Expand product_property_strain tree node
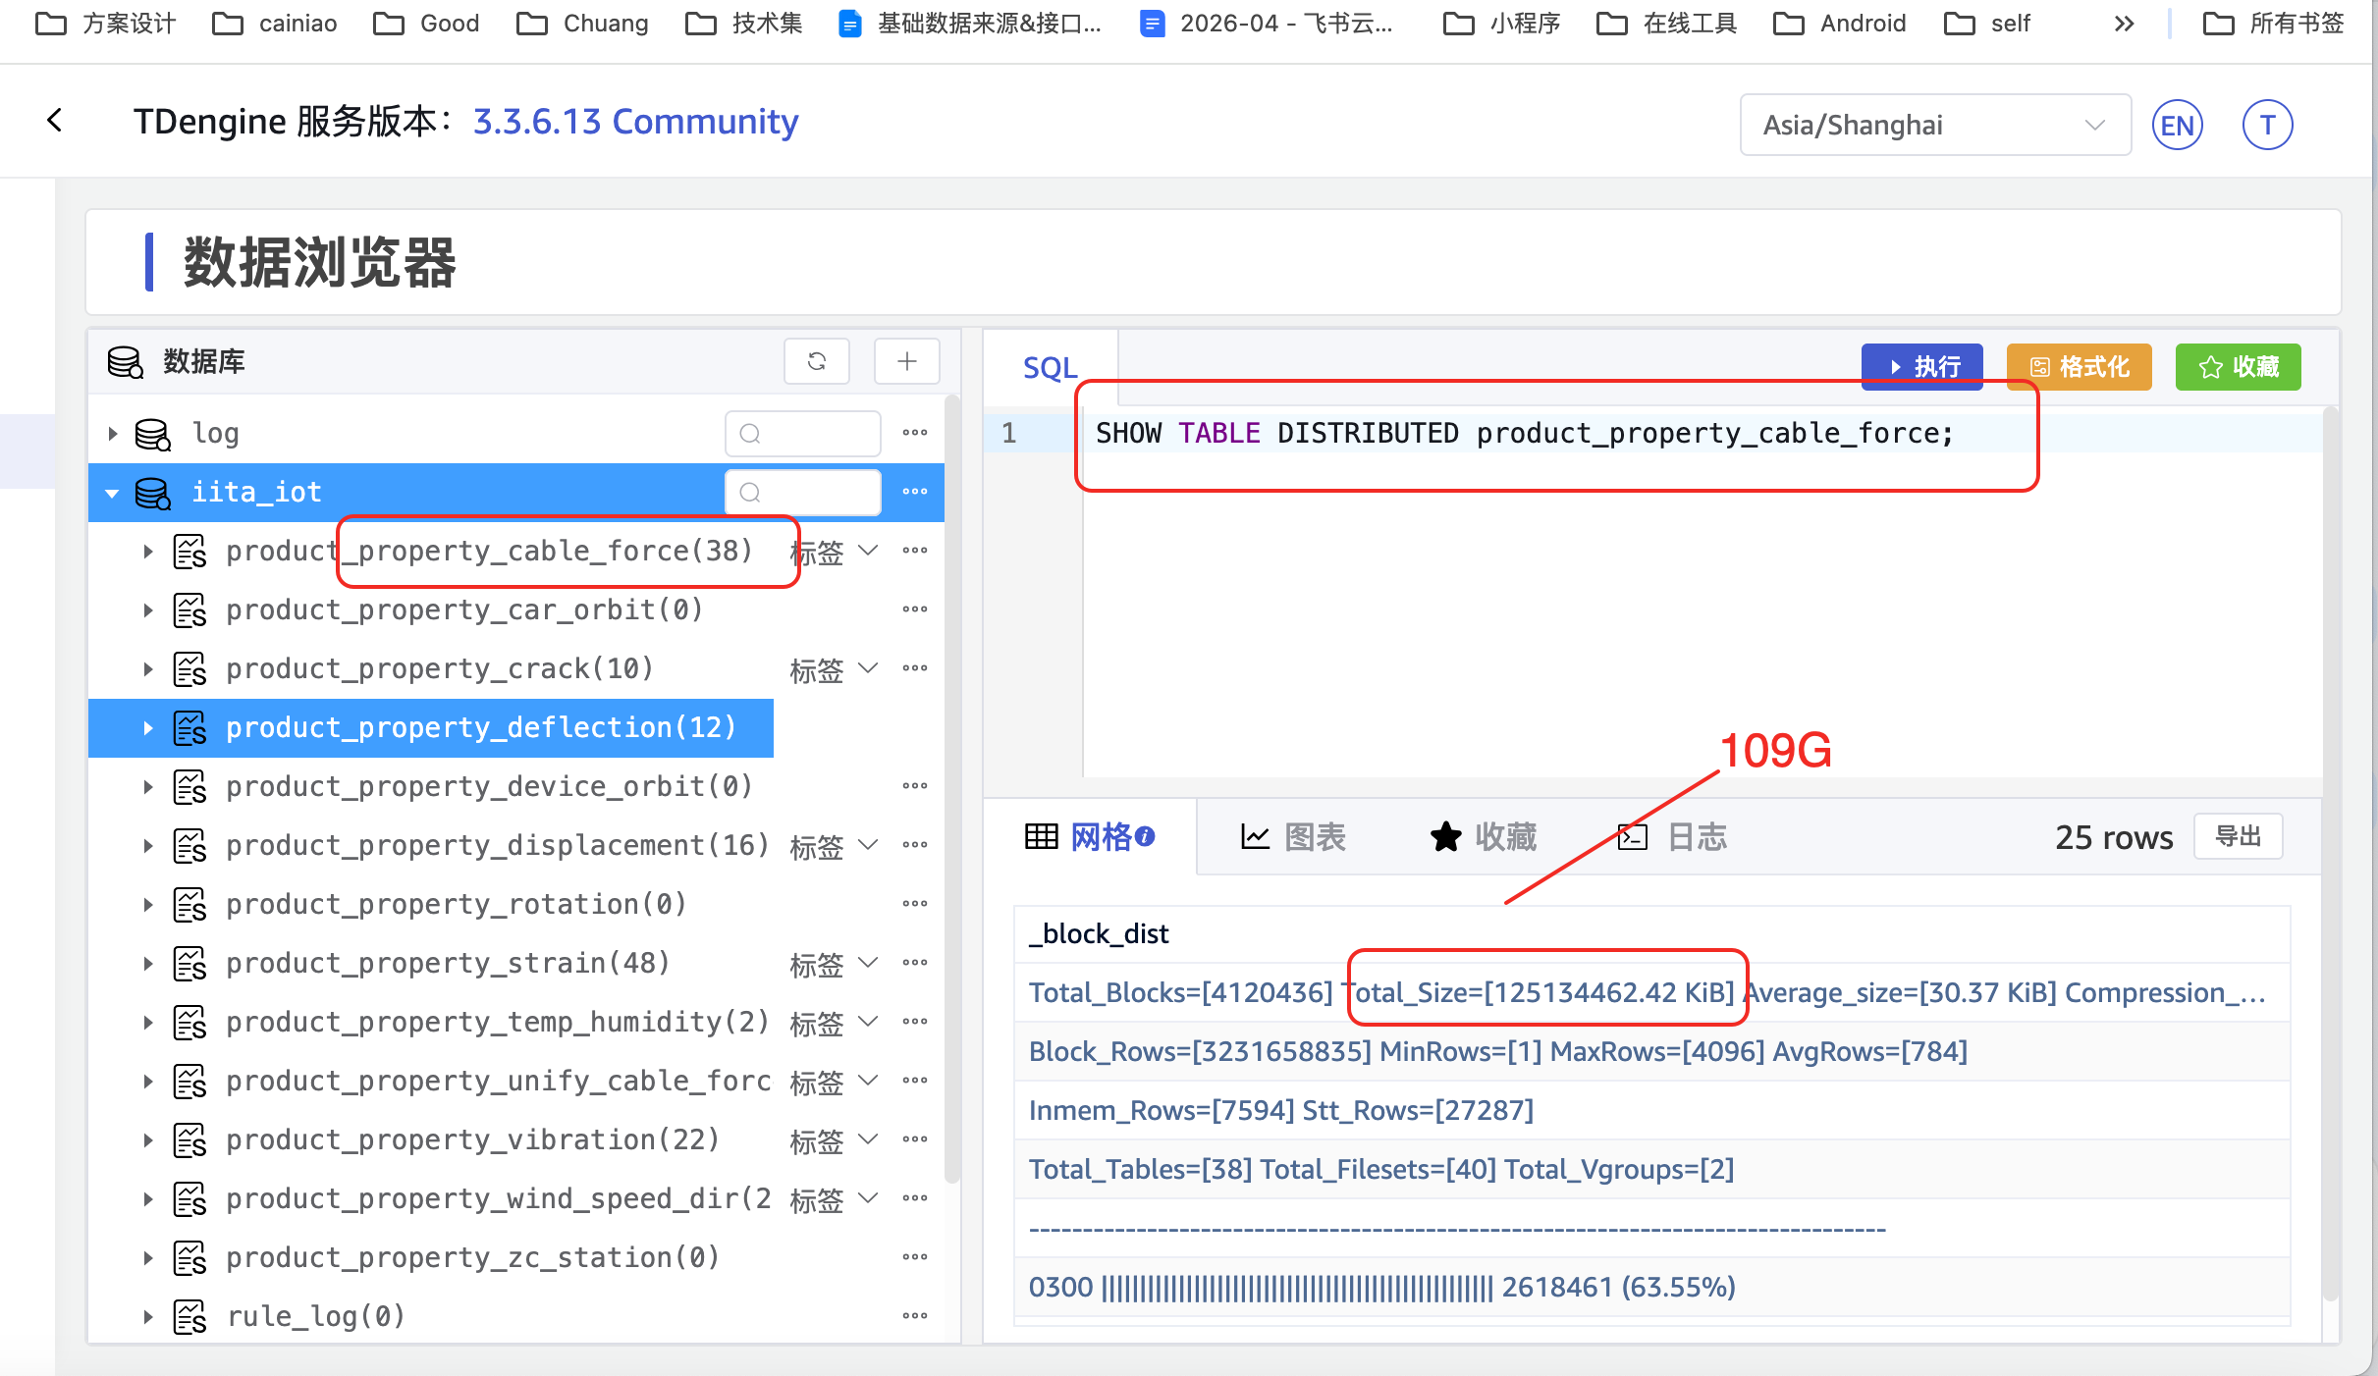 pyautogui.click(x=148, y=963)
